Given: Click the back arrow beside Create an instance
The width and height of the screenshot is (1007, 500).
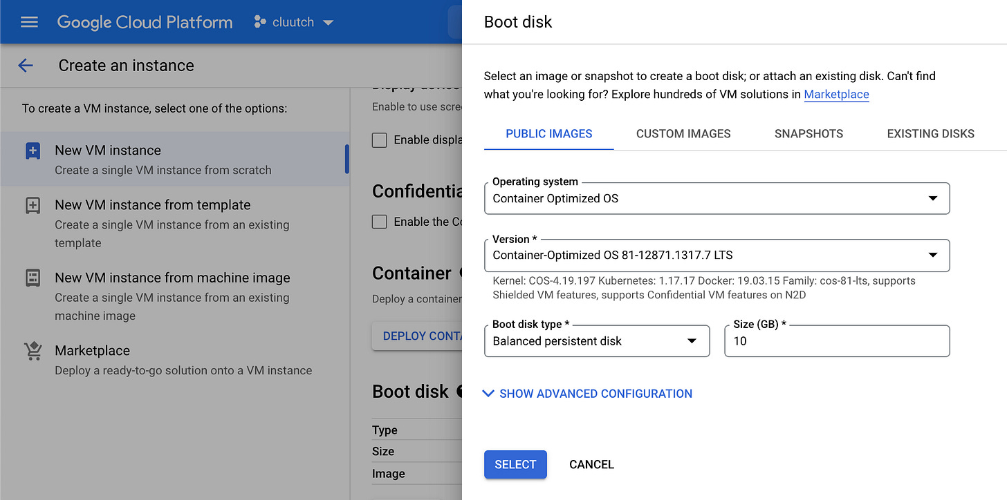Looking at the screenshot, I should (x=26, y=66).
